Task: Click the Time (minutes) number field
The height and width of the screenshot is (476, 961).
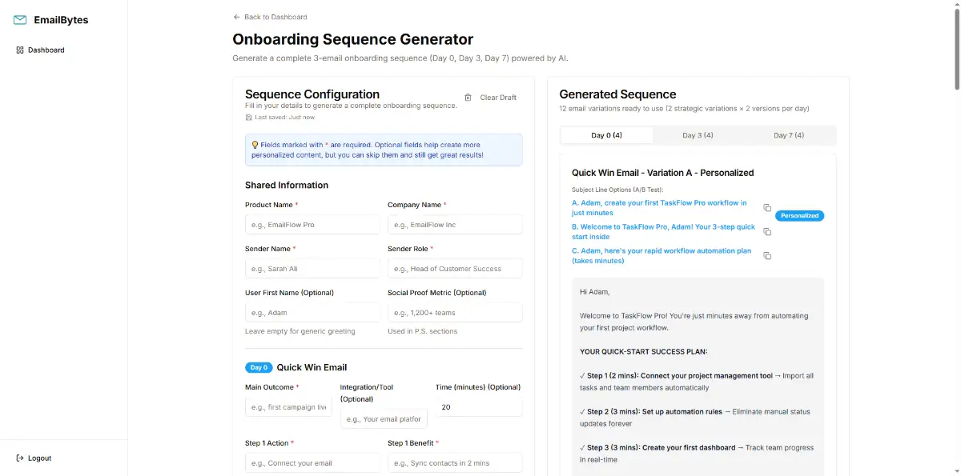Action: [479, 407]
